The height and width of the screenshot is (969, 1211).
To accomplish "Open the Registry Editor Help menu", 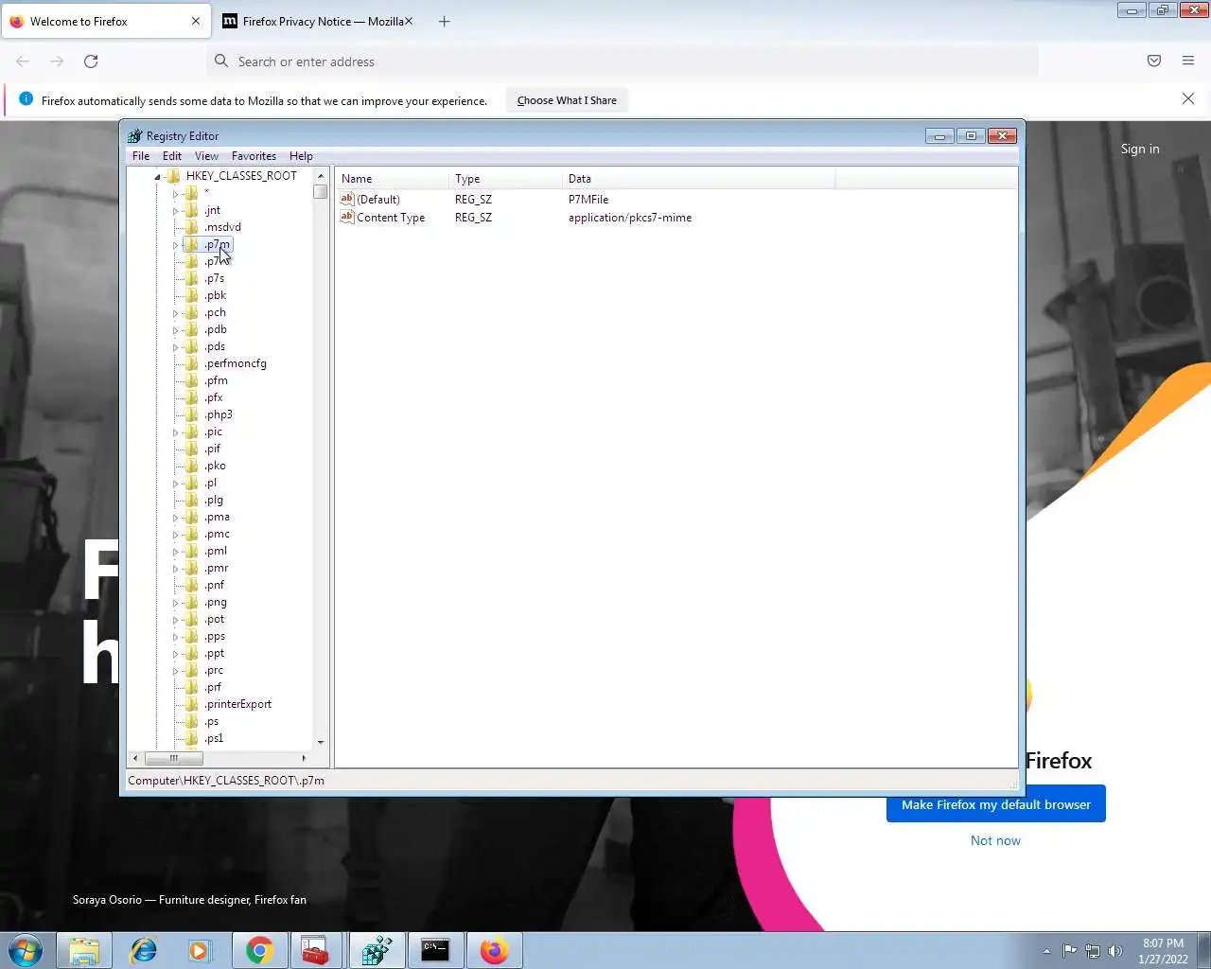I will tap(301, 156).
